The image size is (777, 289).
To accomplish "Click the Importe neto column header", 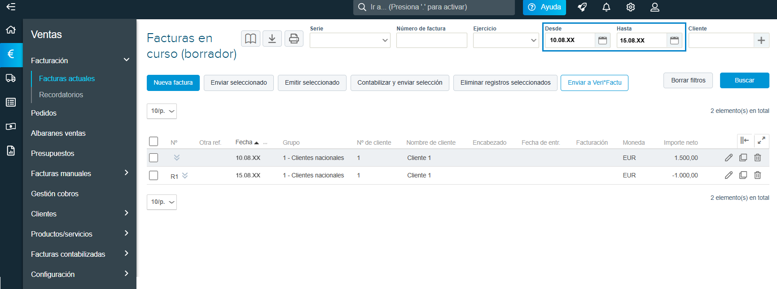I will (681, 142).
